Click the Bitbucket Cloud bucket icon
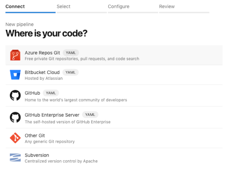229x169 pixels. (15, 75)
